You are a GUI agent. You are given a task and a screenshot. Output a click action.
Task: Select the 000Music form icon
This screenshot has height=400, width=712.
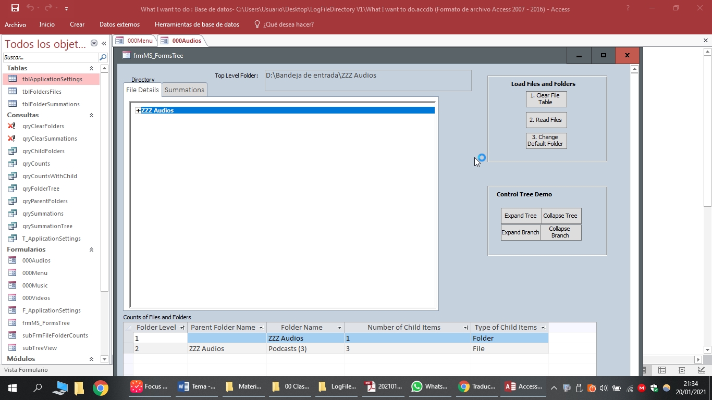pos(13,285)
